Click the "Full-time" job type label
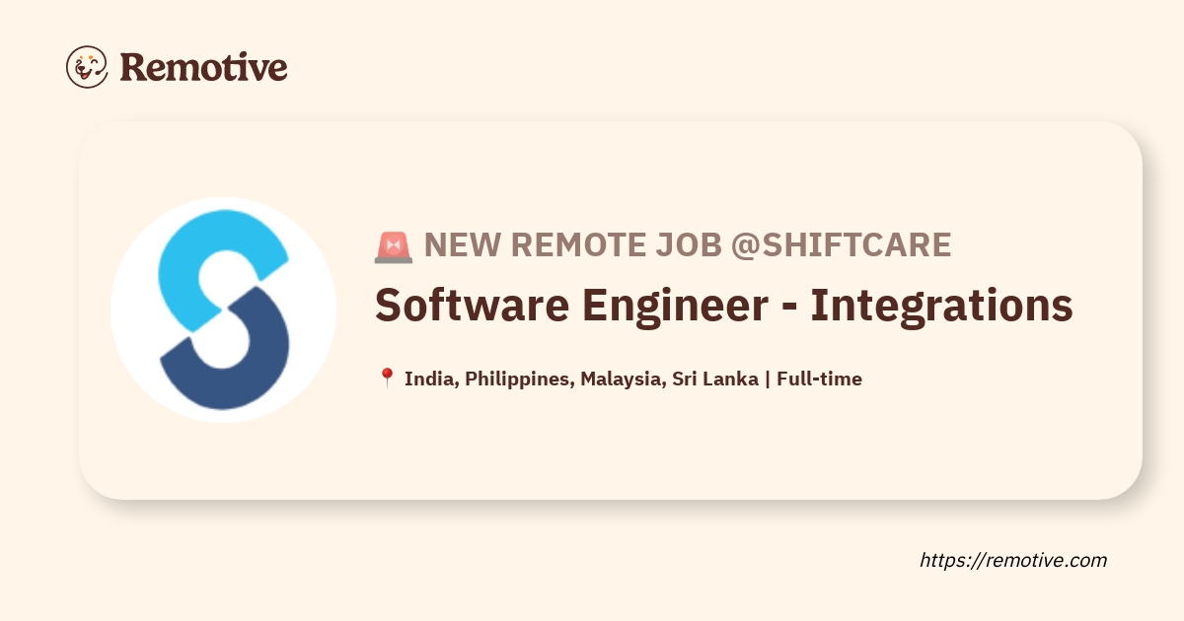Viewport: 1184px width, 621px height. [819, 379]
